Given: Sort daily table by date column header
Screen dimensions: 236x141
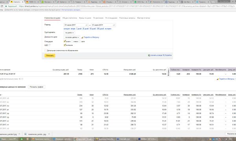Looking at the screenshot, I should pos(1,95).
